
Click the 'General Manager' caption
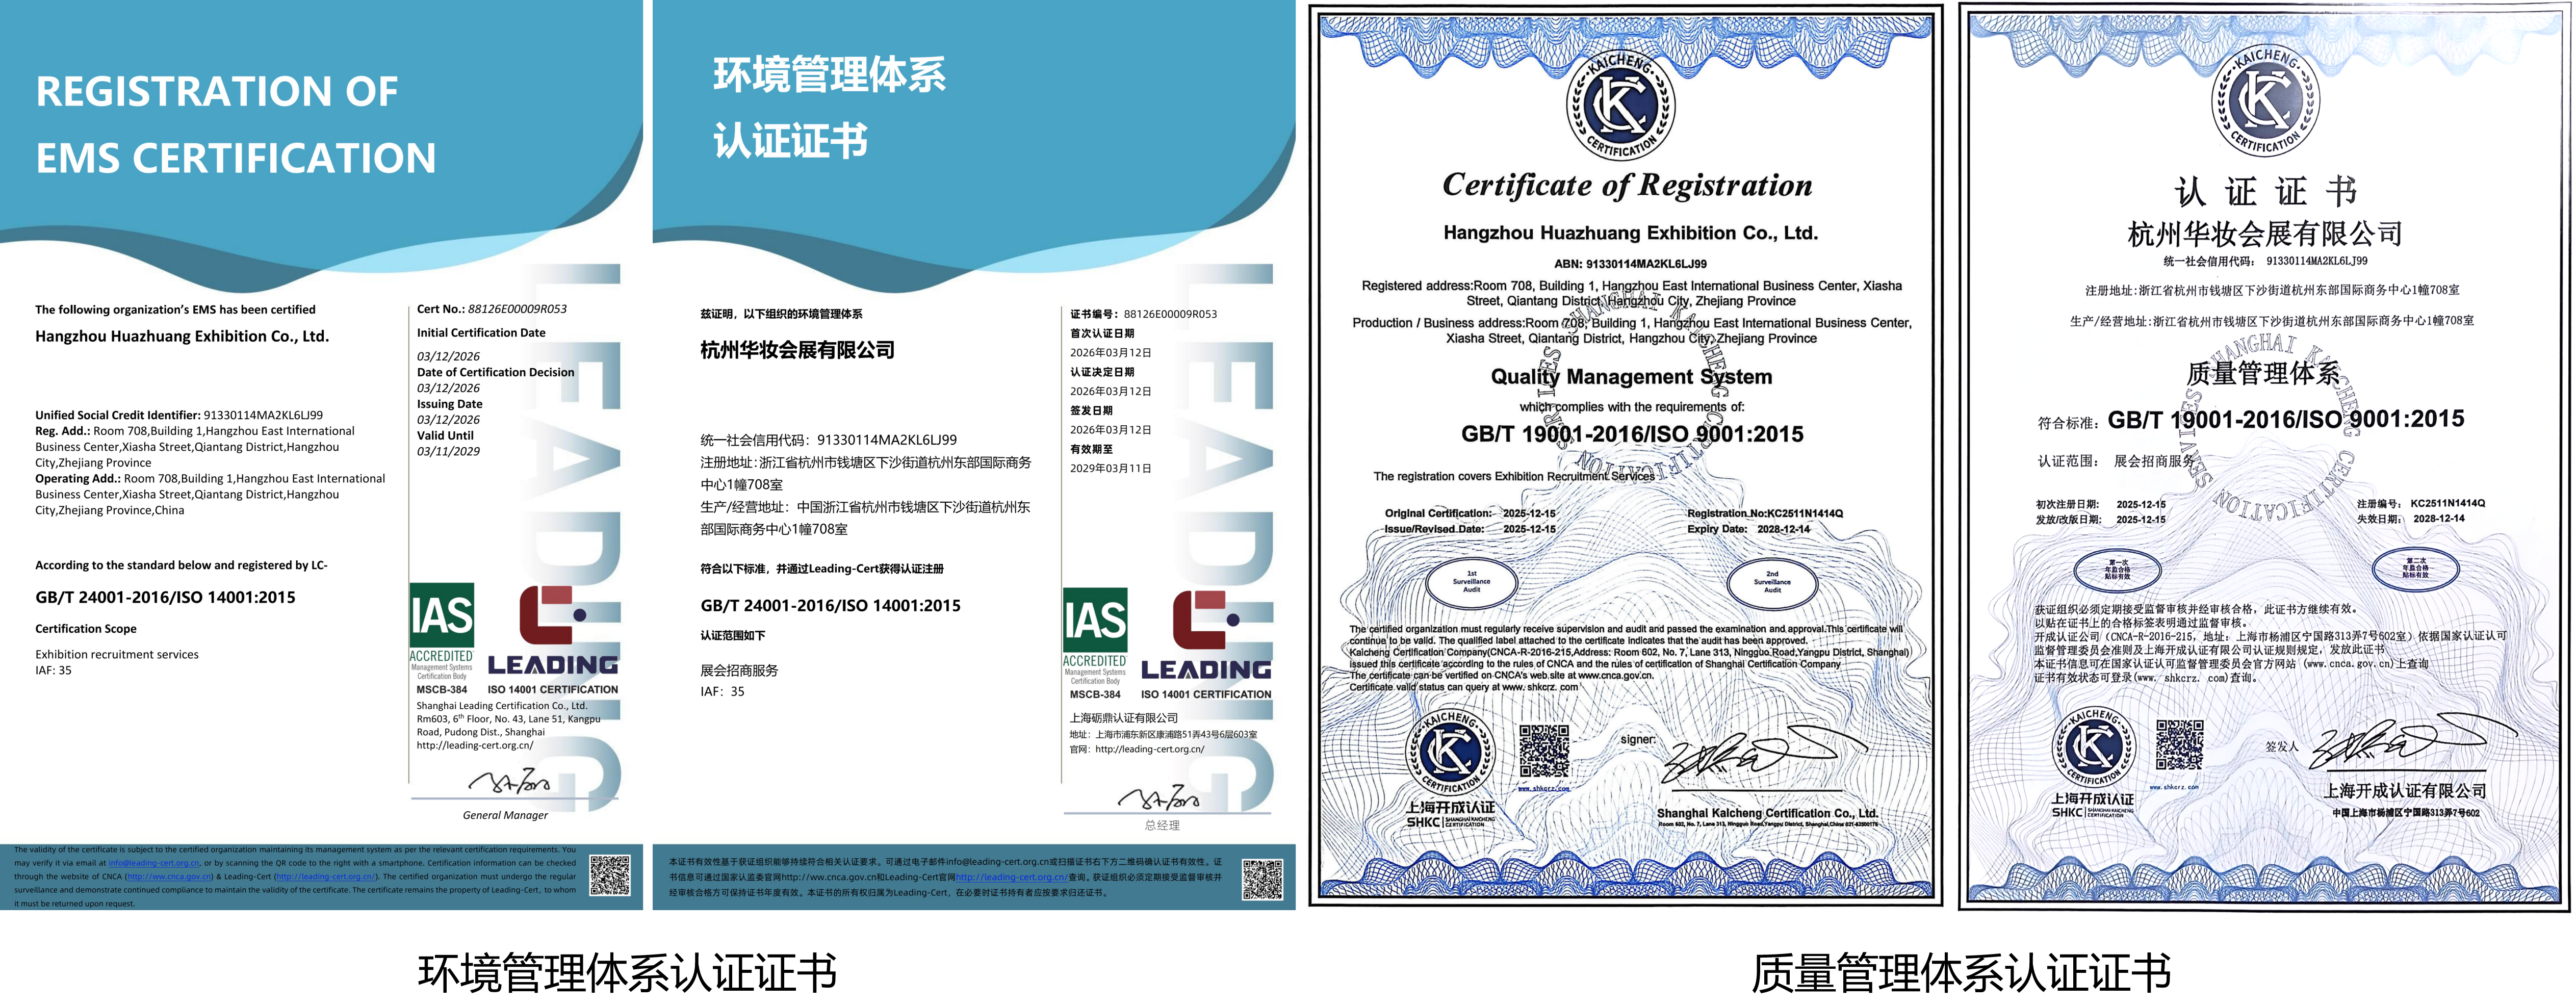point(505,815)
